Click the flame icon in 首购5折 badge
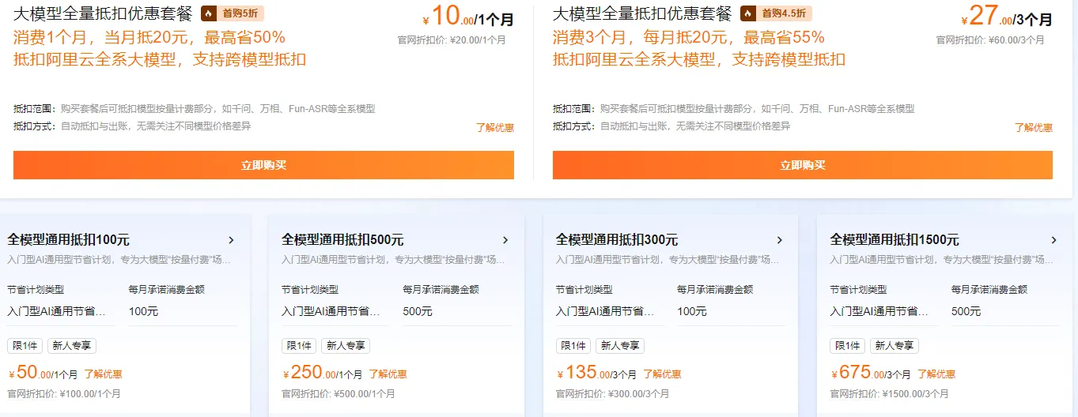1078x417 pixels. click(209, 13)
